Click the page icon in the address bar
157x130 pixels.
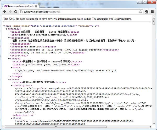[x=21, y=12]
